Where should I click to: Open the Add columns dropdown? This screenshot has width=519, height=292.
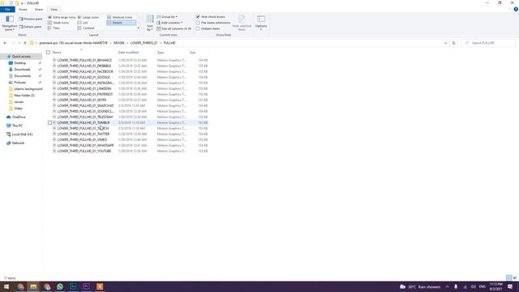[169, 23]
